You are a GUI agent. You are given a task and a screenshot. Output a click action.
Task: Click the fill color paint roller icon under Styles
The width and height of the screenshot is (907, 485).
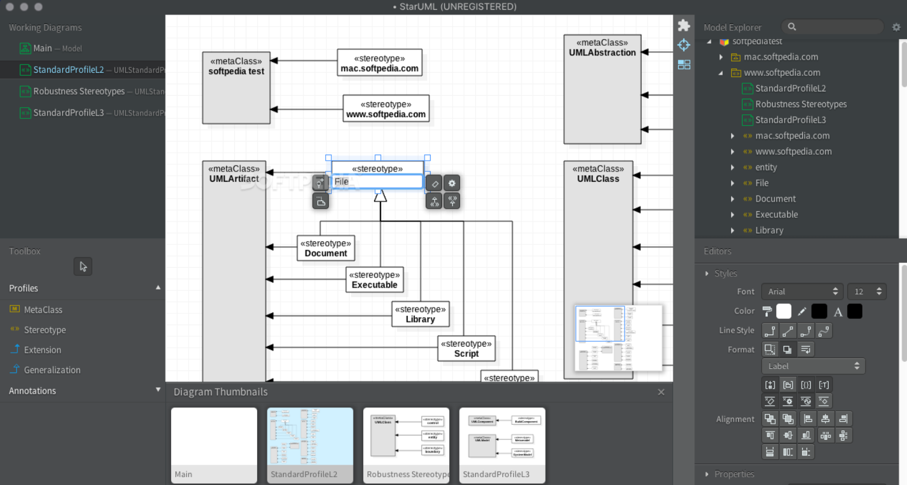[x=769, y=311]
